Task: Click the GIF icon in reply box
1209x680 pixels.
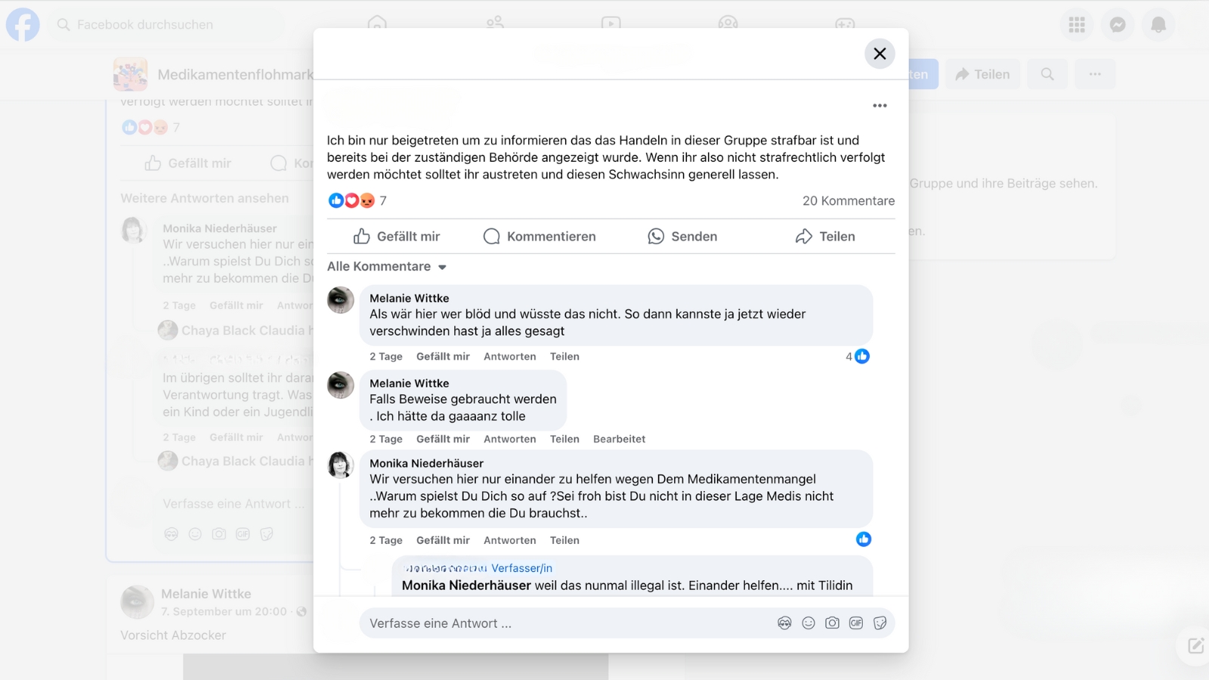Action: [x=856, y=623]
